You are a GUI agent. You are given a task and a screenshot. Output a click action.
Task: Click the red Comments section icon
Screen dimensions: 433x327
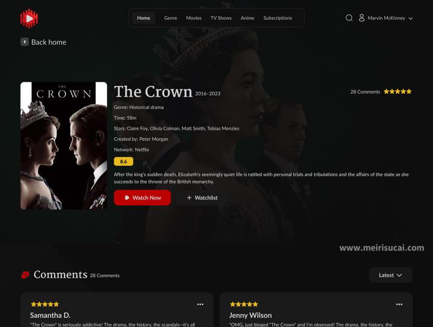coord(25,275)
